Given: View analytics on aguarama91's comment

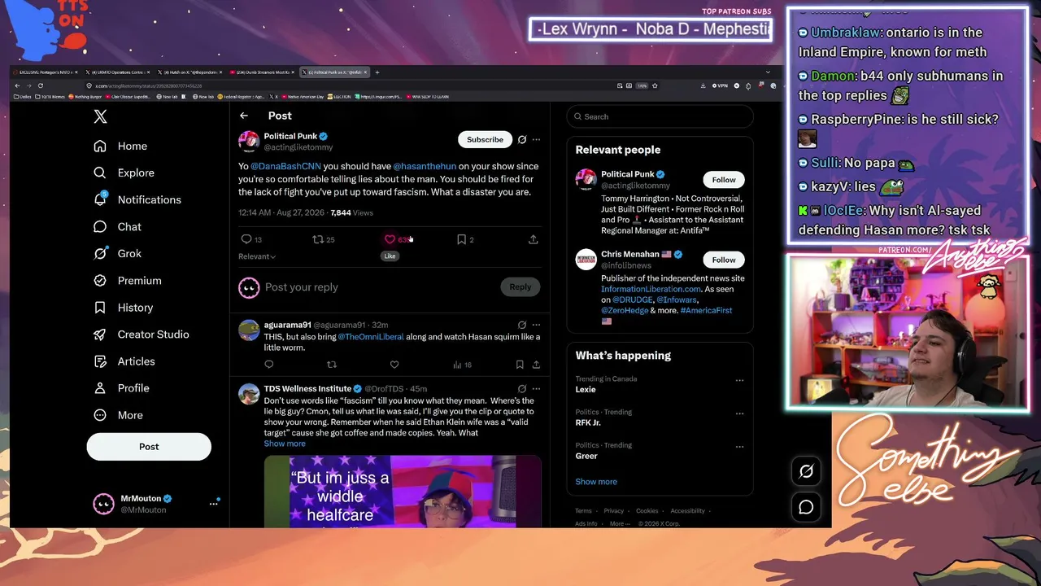Looking at the screenshot, I should click(x=461, y=365).
